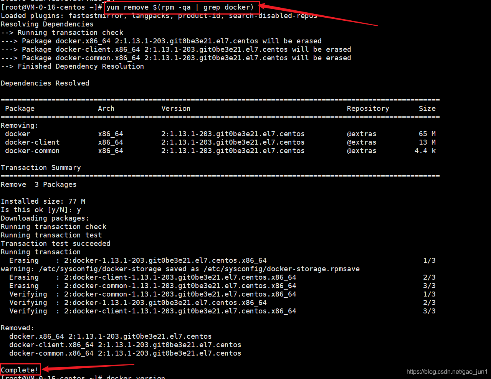This screenshot has width=491, height=379.
Task: Click the '13 M' size value
Action: coord(427,142)
